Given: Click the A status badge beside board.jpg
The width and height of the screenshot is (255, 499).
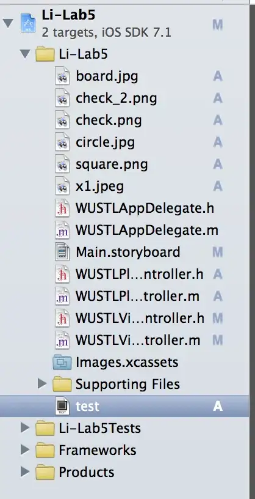Looking at the screenshot, I should coord(218,76).
